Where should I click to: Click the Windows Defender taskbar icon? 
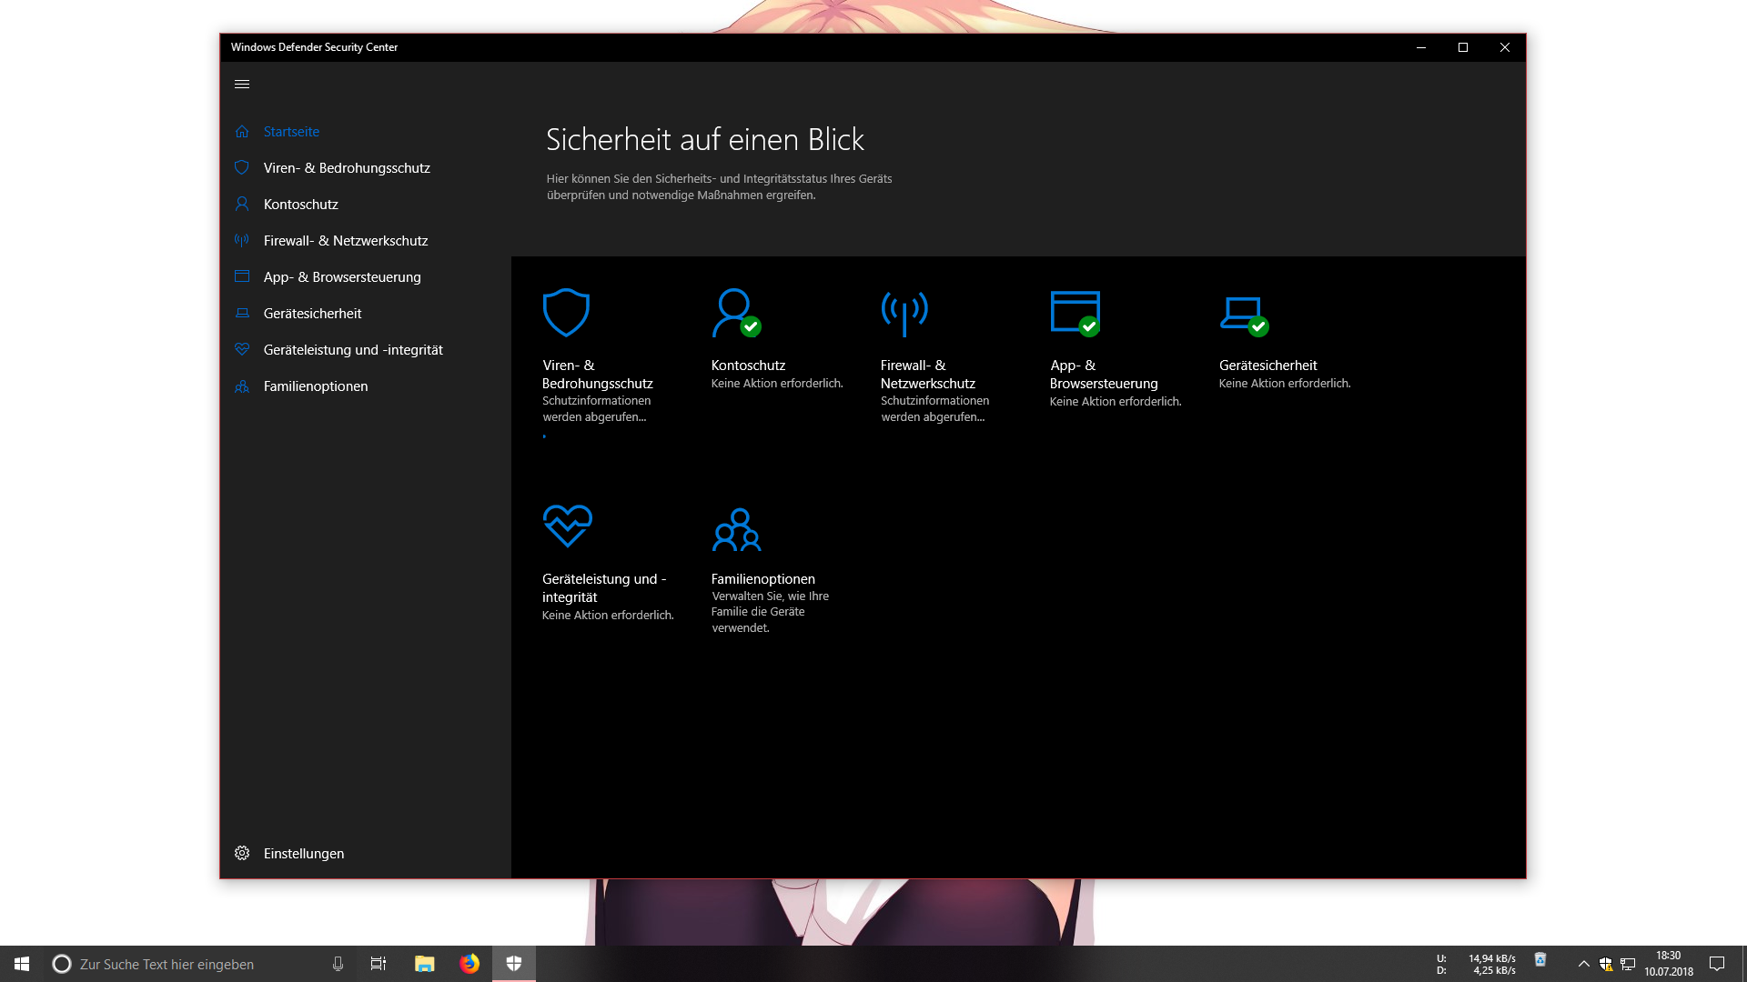pyautogui.click(x=514, y=964)
